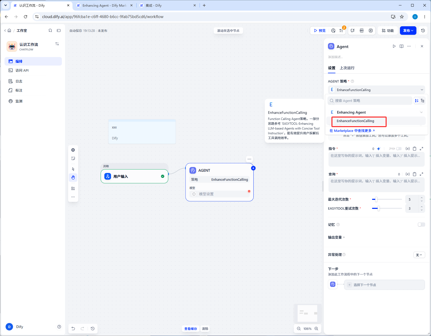Open the canvas toolbar more options ellipsis
Image resolution: width=431 pixels, height=336 pixels.
[73, 197]
